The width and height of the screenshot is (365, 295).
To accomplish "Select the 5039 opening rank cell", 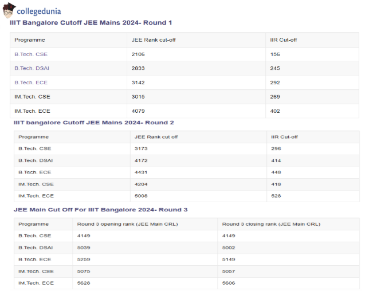I will click(x=84, y=247).
